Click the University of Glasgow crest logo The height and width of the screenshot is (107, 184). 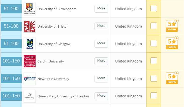click(x=29, y=44)
